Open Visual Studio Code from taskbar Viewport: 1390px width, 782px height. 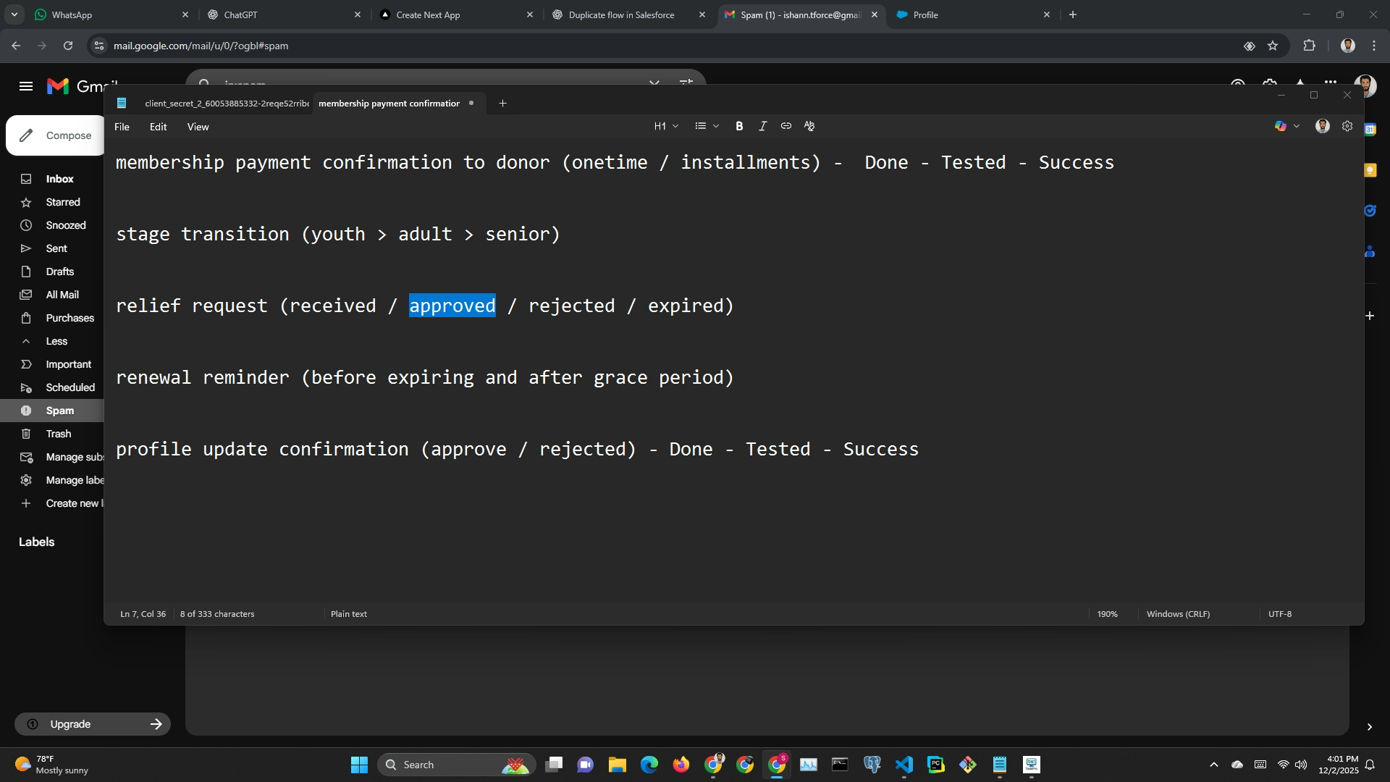coord(903,765)
